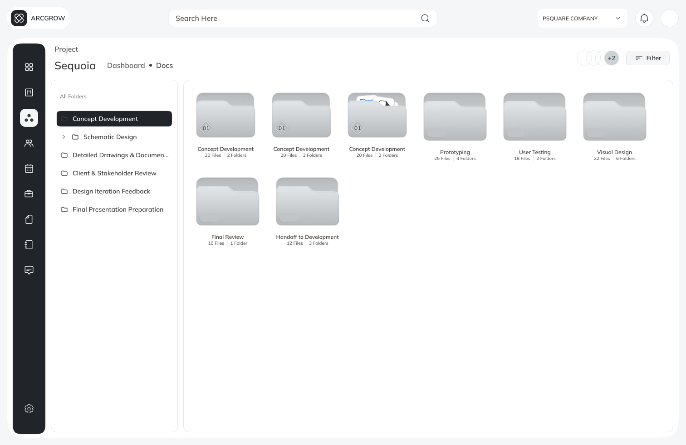Click the Filter button
Screen dimensions: 686x445
click(647, 58)
